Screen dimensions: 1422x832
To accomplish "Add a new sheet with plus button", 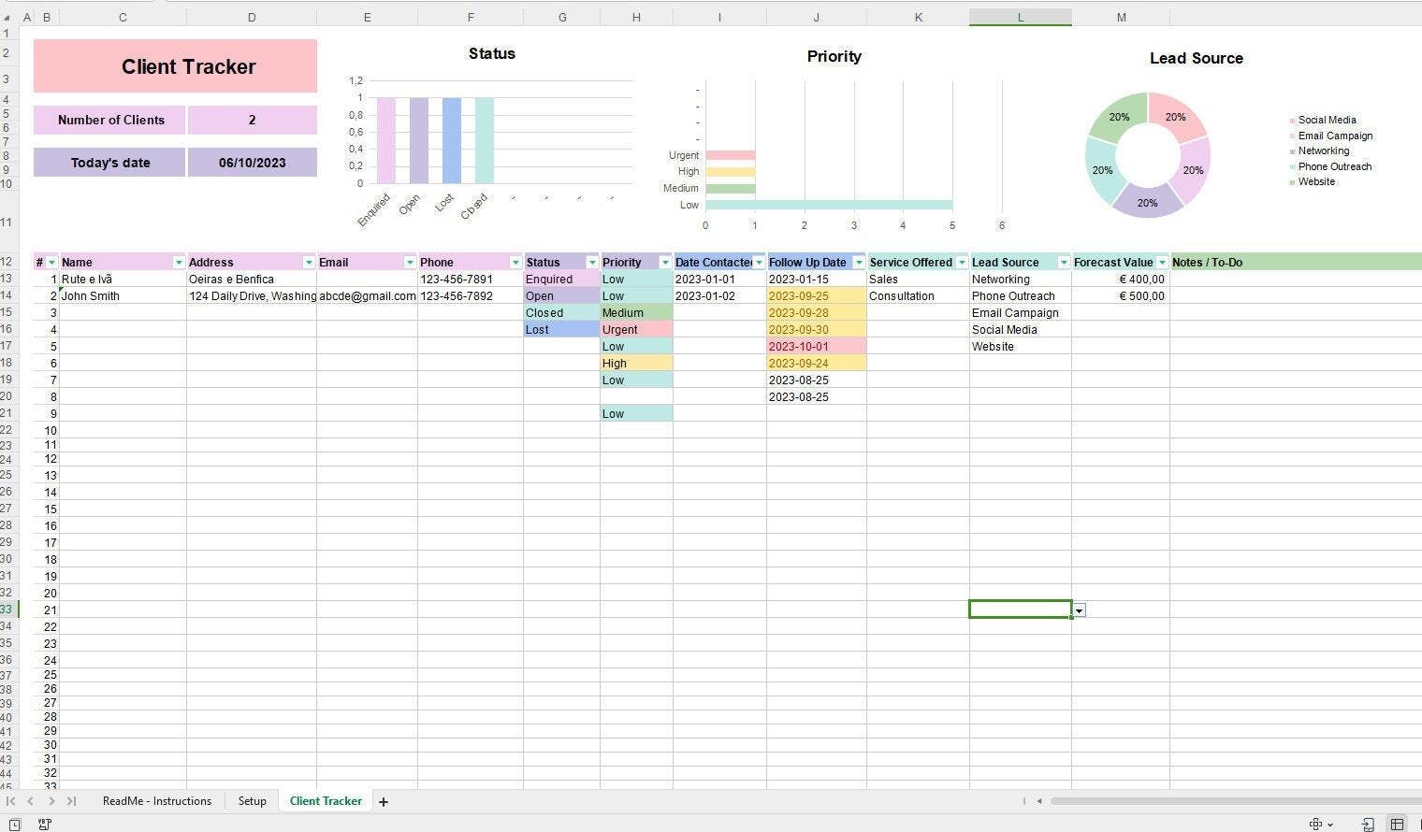I will tap(384, 801).
